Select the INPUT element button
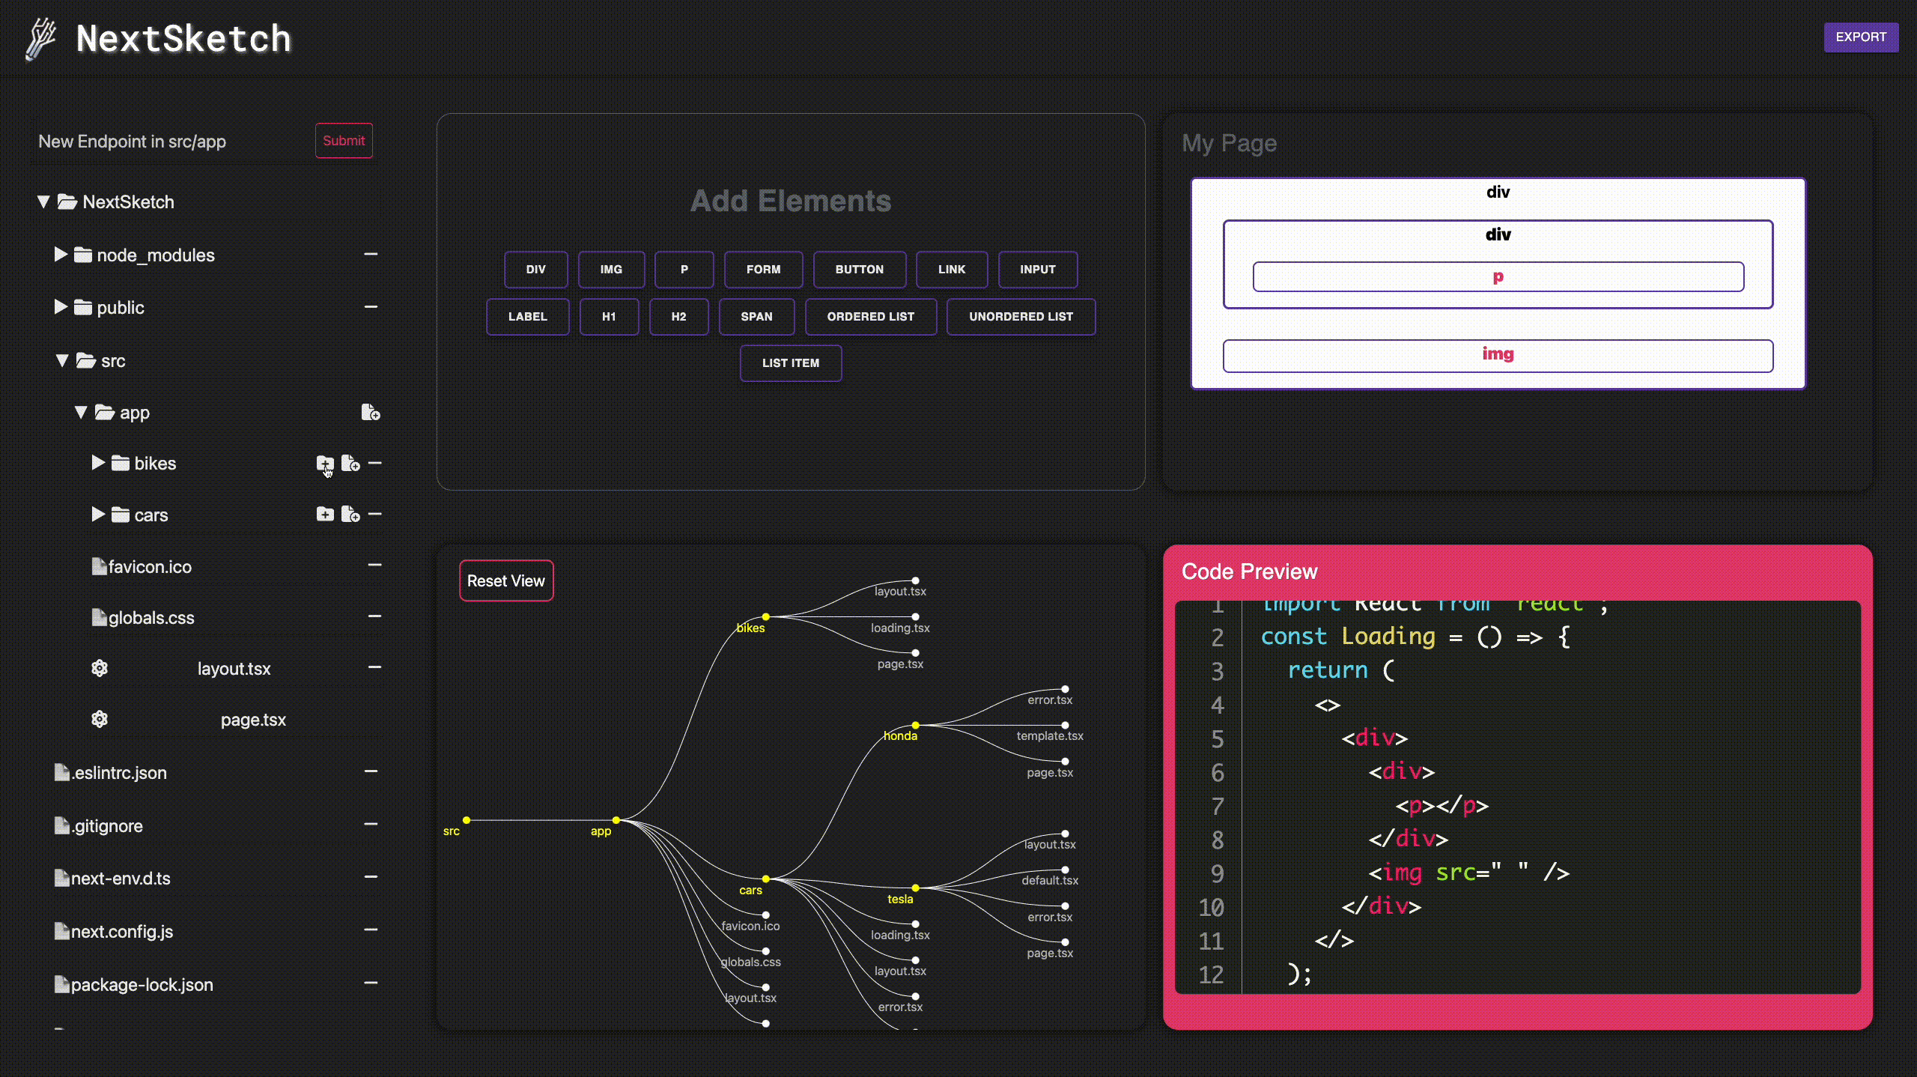 coord(1037,269)
